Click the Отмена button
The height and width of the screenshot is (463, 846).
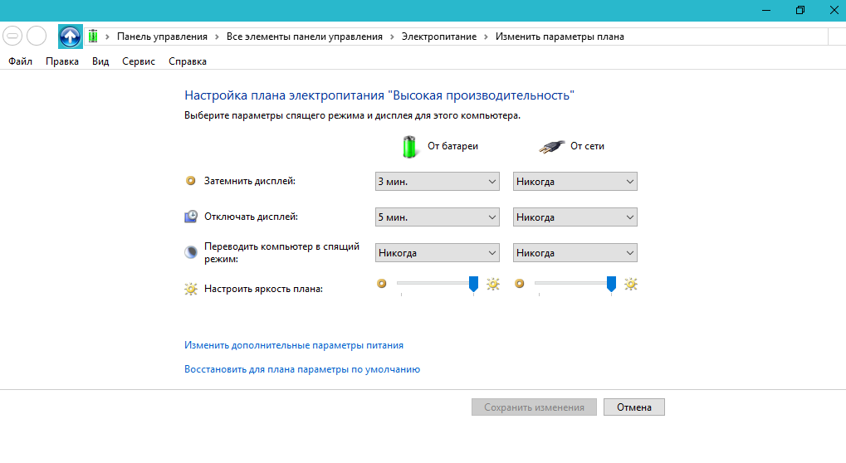coord(634,407)
